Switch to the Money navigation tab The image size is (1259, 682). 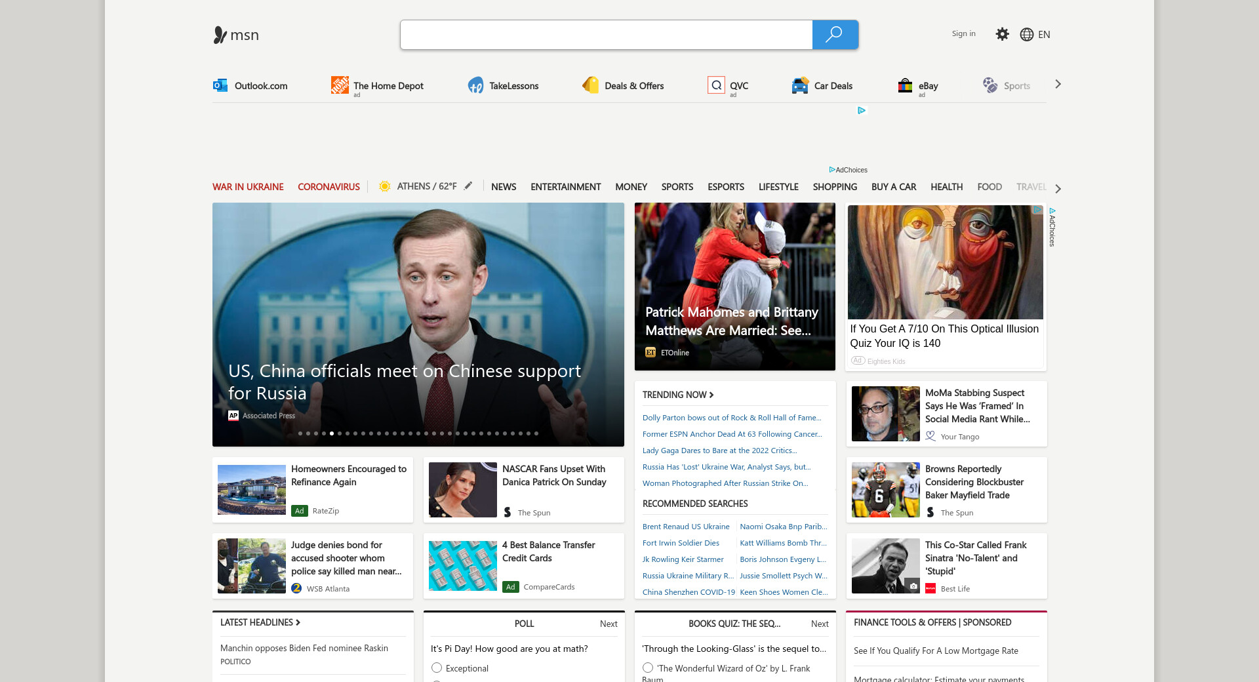point(631,187)
